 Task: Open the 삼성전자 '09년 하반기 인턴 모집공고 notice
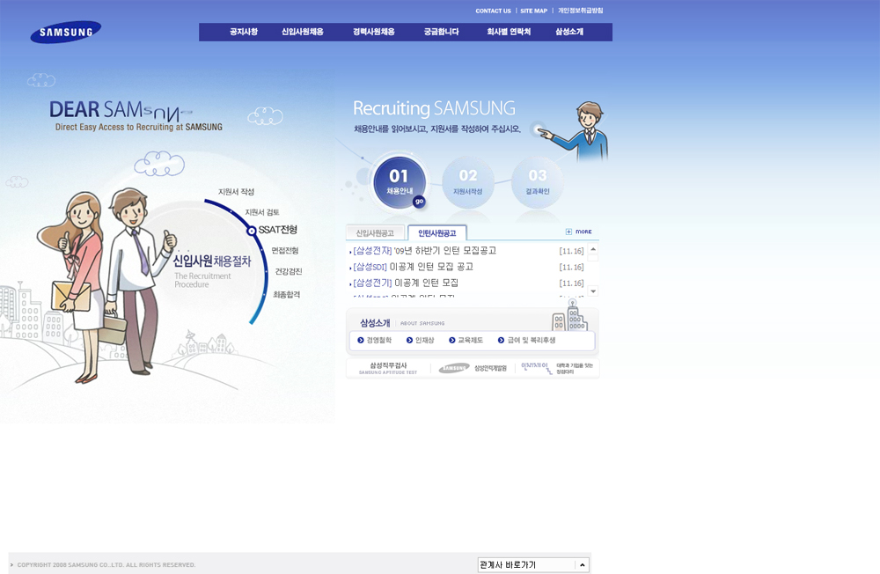(425, 251)
